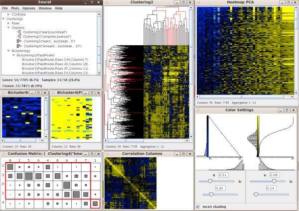This screenshot has width=299, height=211.
Task: Collapse the Clusterings tree node
Action: [x=3, y=19]
